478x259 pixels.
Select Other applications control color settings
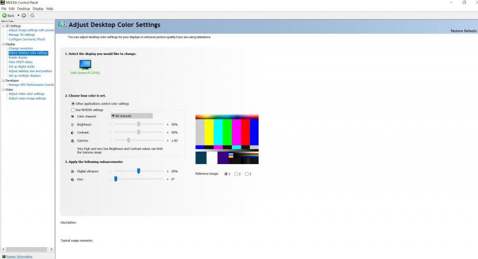[x=73, y=104]
